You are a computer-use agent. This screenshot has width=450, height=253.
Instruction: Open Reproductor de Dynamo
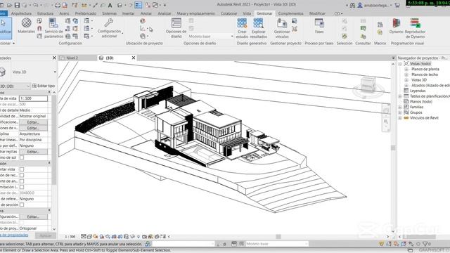point(415,28)
